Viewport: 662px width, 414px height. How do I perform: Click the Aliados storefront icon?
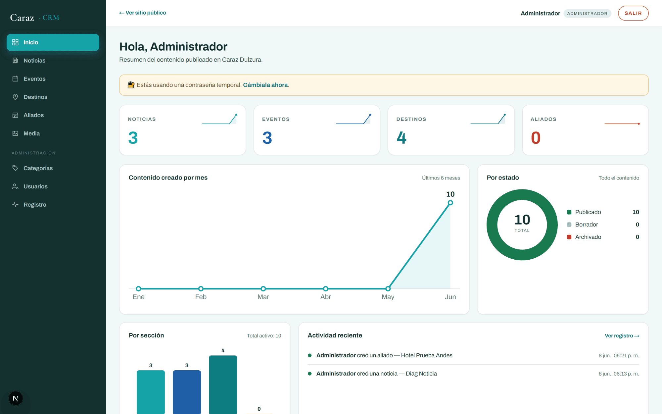(x=15, y=115)
